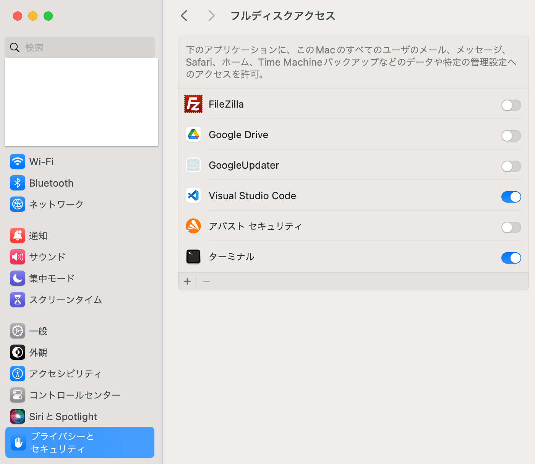
Task: Click the Google Drive app icon
Action: [x=193, y=135]
